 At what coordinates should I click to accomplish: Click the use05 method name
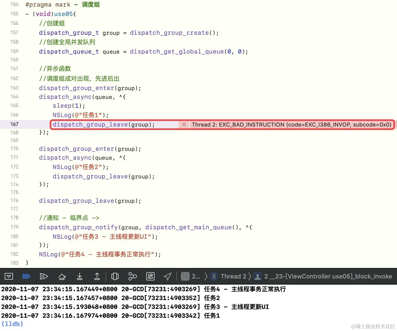point(63,14)
